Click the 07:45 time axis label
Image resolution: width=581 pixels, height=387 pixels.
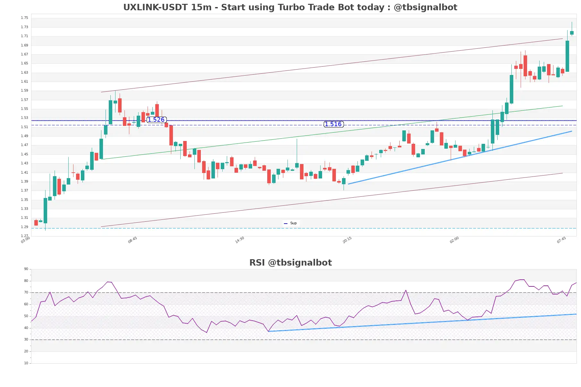tap(561, 240)
